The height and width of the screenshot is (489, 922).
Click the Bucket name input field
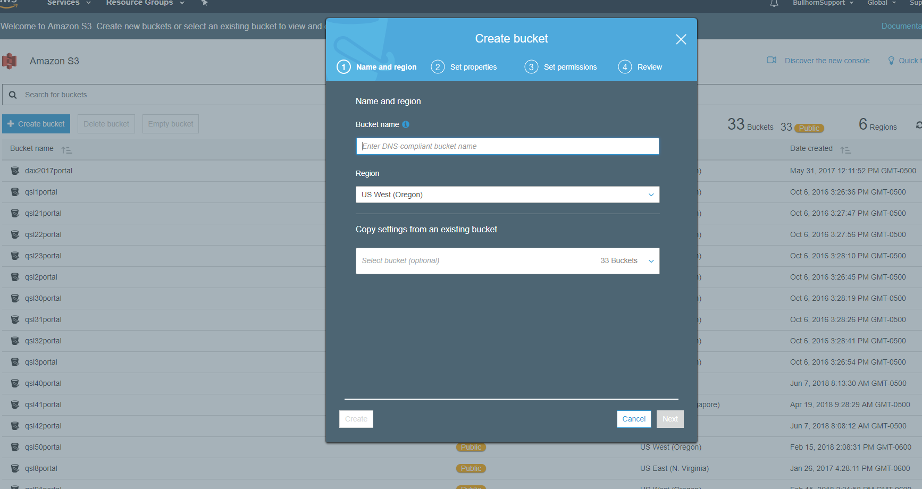point(507,146)
